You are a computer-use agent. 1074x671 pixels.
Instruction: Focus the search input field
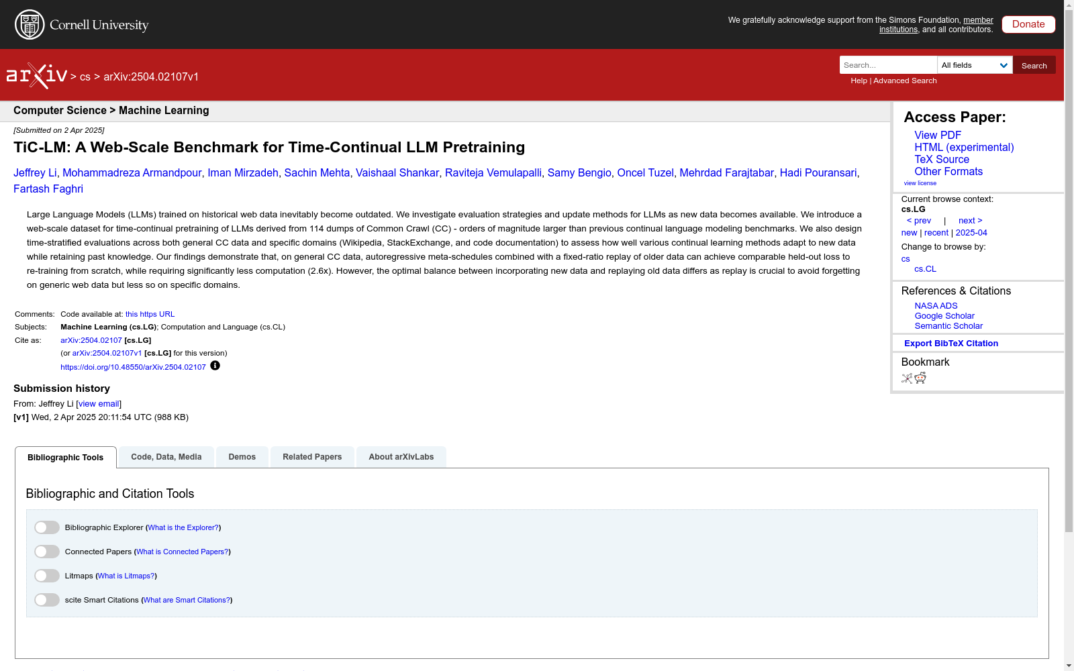tap(888, 65)
